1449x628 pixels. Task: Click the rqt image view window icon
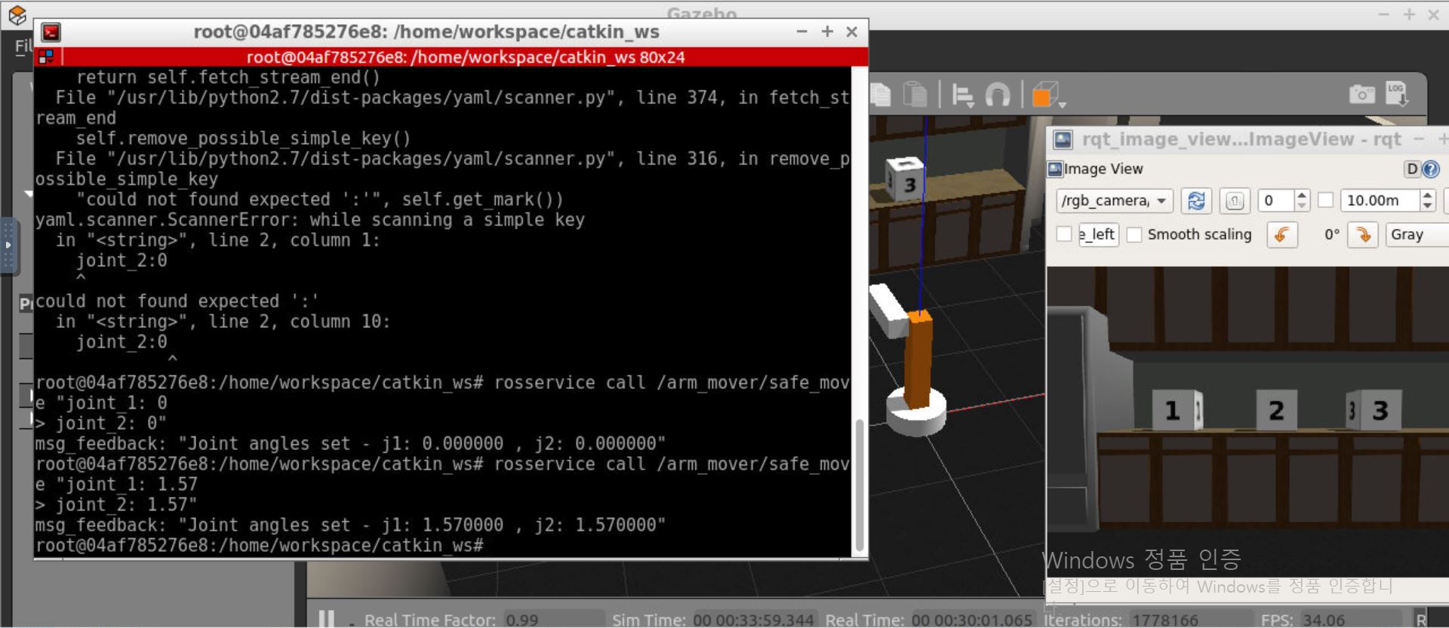click(x=1063, y=139)
